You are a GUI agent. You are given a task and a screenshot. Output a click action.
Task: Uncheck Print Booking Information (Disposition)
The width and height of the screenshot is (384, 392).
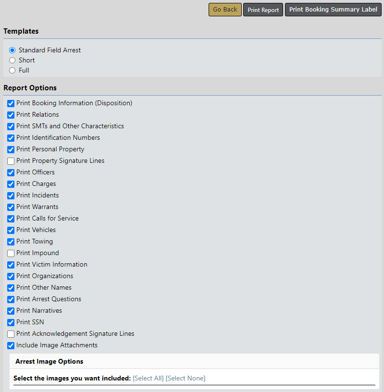click(11, 103)
